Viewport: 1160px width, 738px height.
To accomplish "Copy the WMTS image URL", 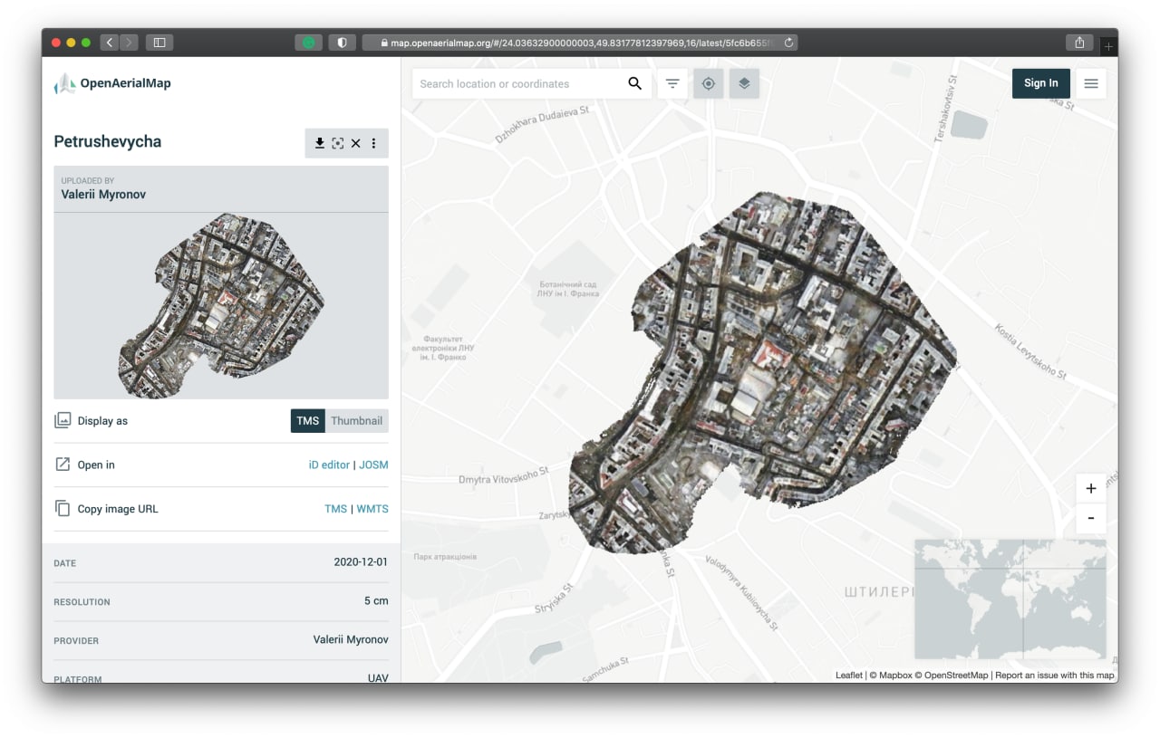I will (x=372, y=509).
